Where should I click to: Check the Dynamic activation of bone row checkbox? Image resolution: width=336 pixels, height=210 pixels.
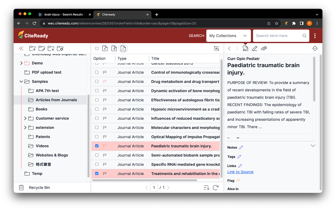point(97,91)
